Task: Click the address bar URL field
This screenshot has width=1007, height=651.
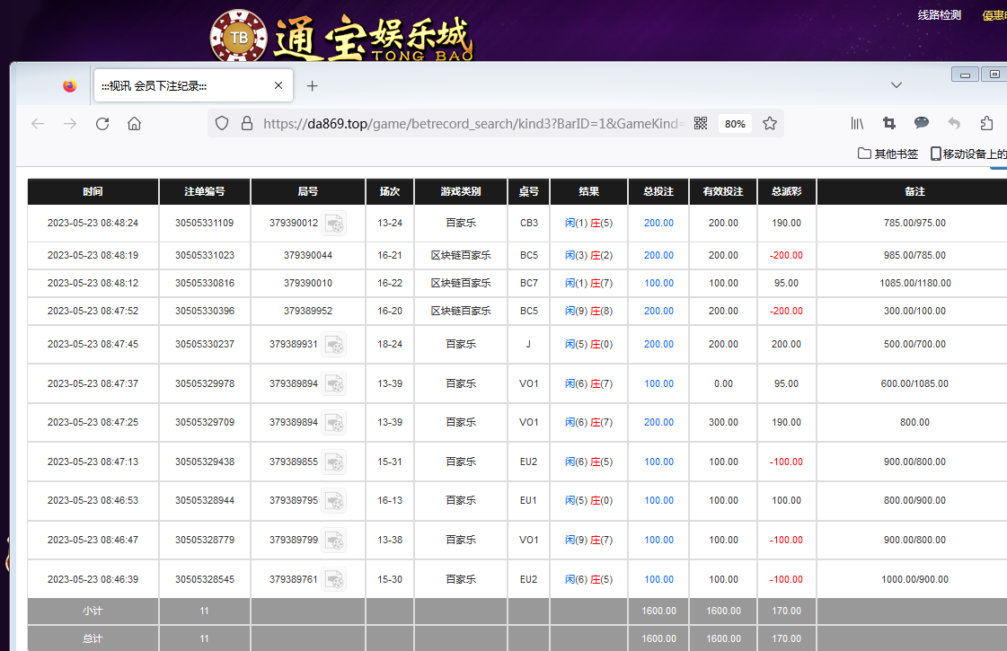Action: 474,123
